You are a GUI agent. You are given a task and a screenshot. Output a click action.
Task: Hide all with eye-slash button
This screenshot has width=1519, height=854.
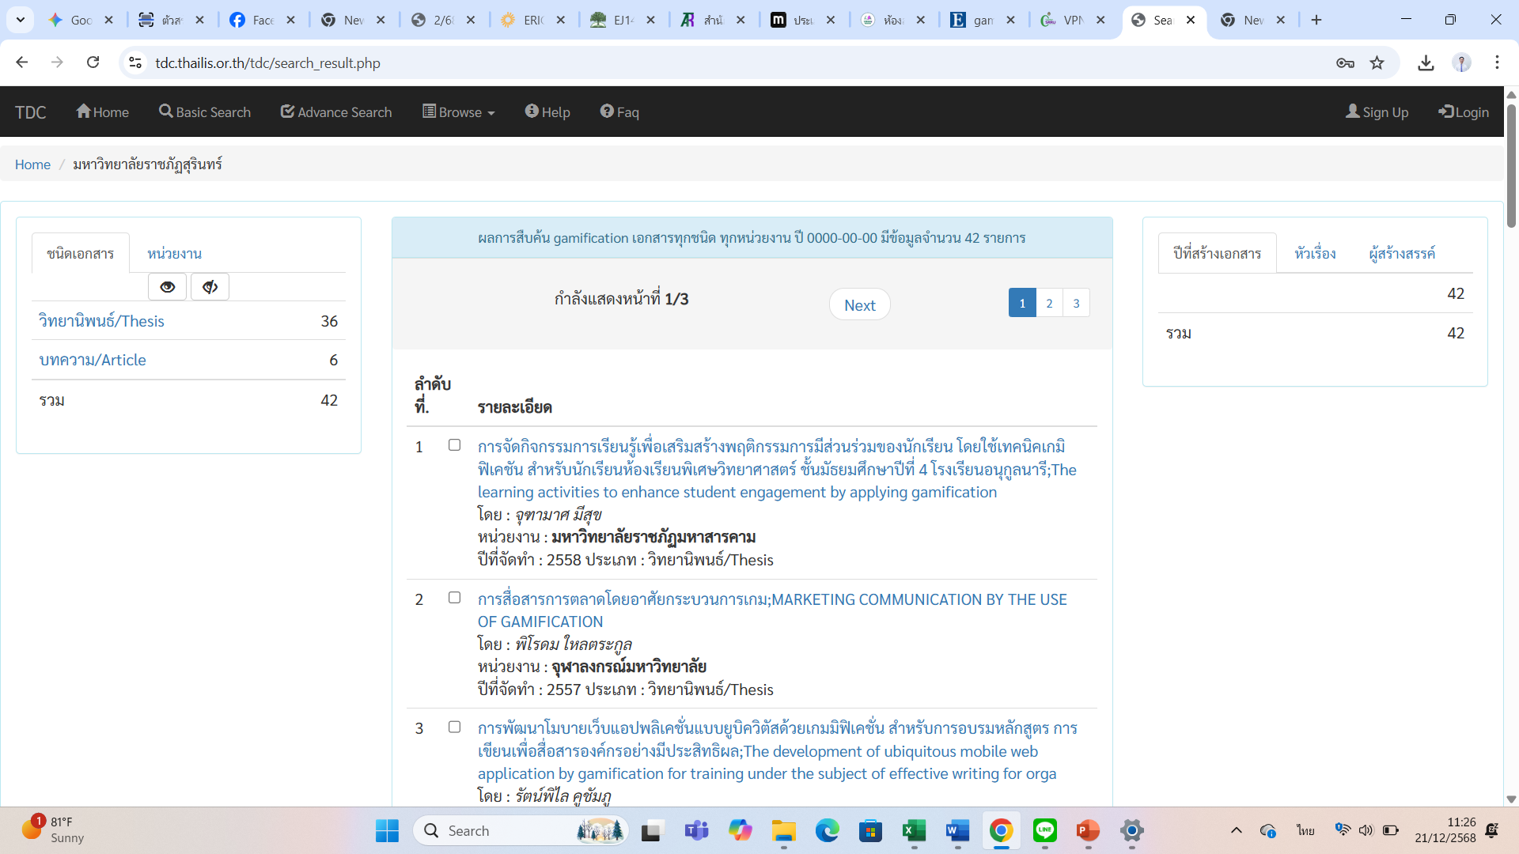210,287
